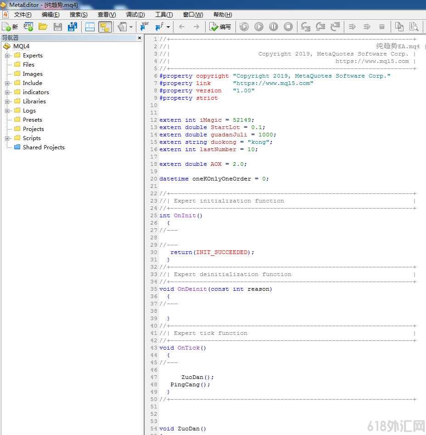Click the 'ZuoDan();' call line
The image size is (426, 435).
[197, 377]
